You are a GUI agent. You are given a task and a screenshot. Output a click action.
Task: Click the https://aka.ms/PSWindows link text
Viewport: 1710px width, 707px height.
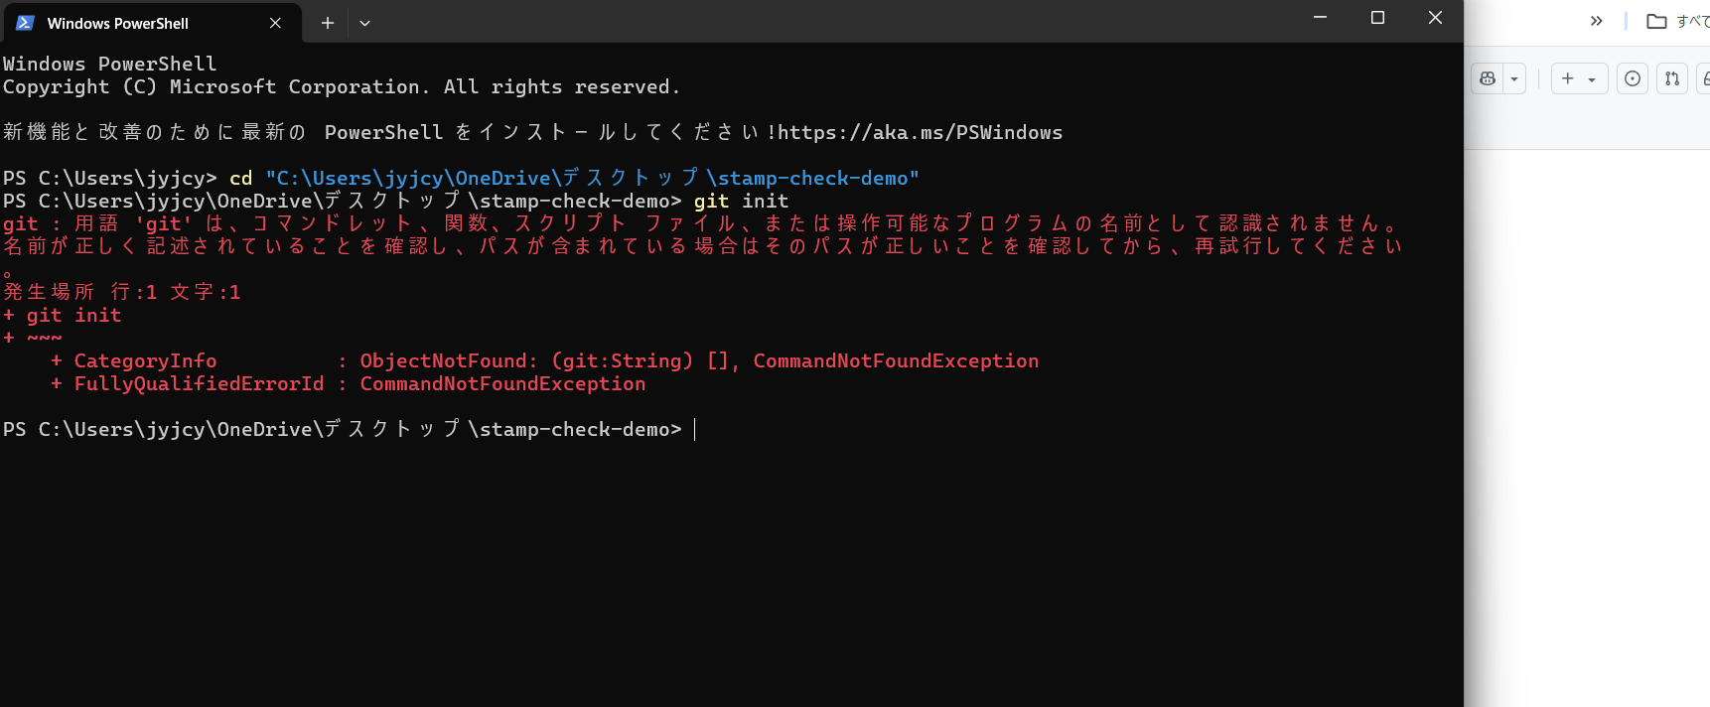click(920, 133)
